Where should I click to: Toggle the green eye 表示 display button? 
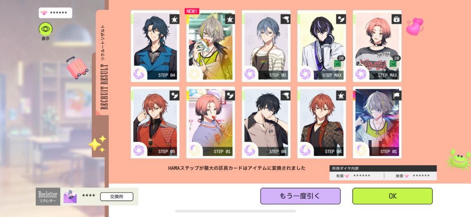click(x=45, y=29)
